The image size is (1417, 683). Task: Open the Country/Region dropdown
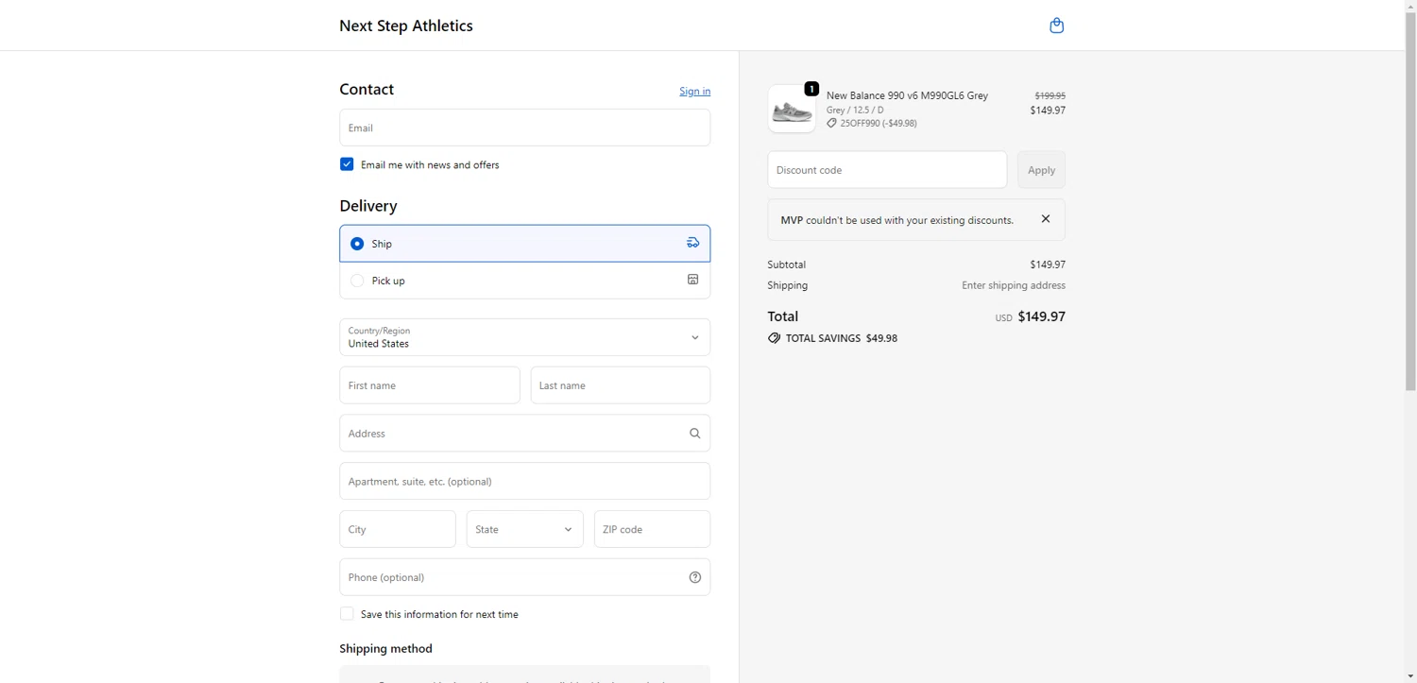click(524, 337)
